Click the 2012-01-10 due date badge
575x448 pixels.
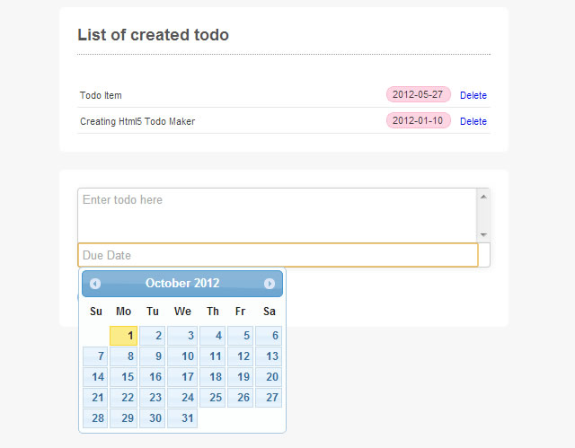418,120
